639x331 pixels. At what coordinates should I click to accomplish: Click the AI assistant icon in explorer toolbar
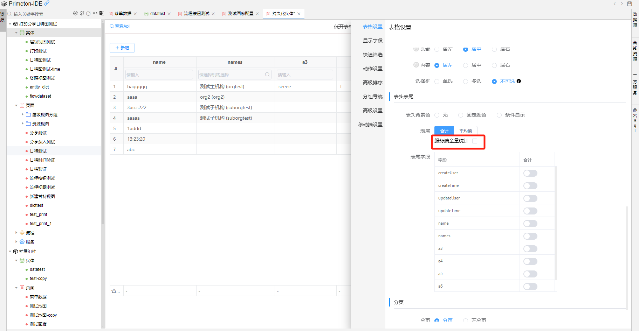(x=75, y=13)
